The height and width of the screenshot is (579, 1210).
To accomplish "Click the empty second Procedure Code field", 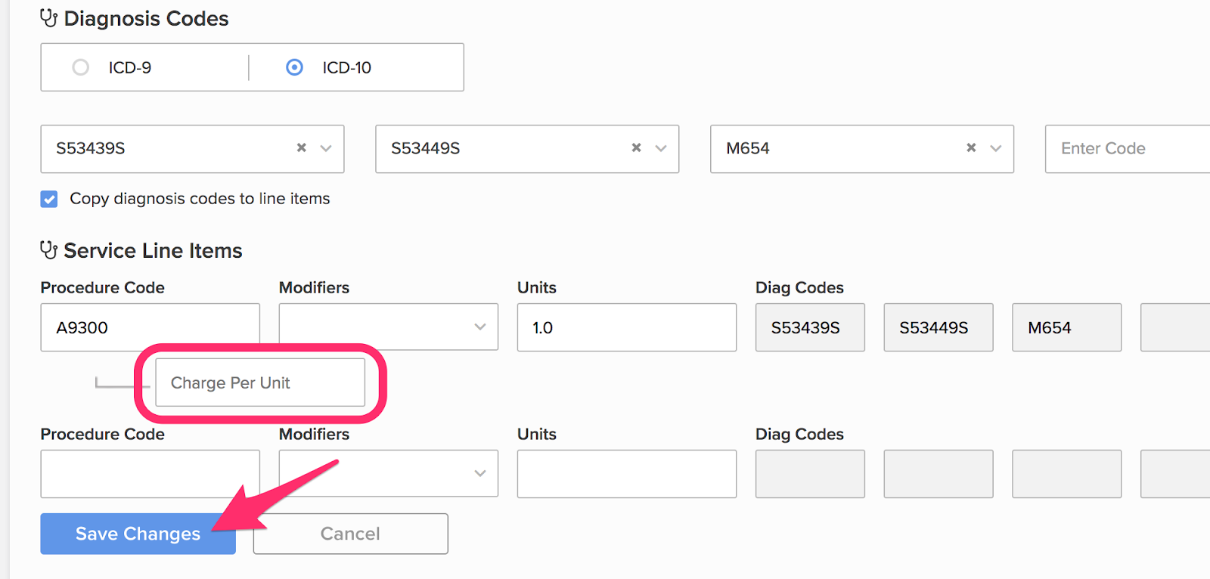I will [x=150, y=474].
